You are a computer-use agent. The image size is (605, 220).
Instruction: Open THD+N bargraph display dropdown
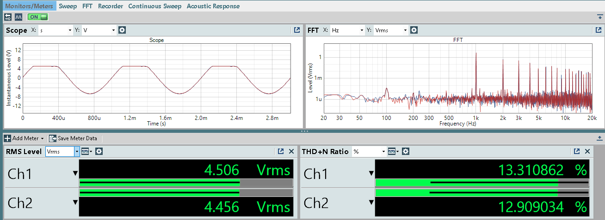tap(394, 151)
